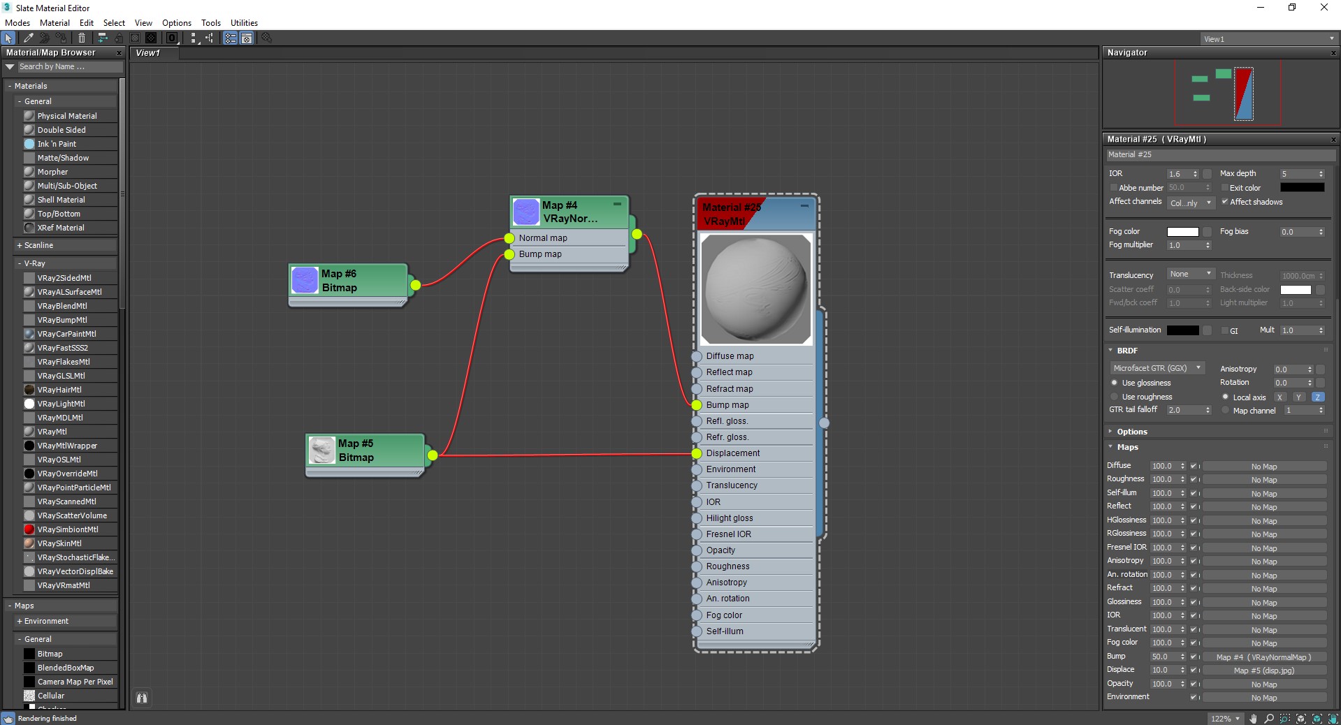Click the trash can delete icon
The image size is (1341, 725).
[x=82, y=38]
